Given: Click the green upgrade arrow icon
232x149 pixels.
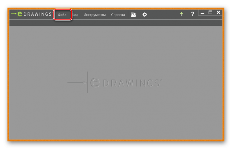Looking at the screenshot, I should coord(182,14).
